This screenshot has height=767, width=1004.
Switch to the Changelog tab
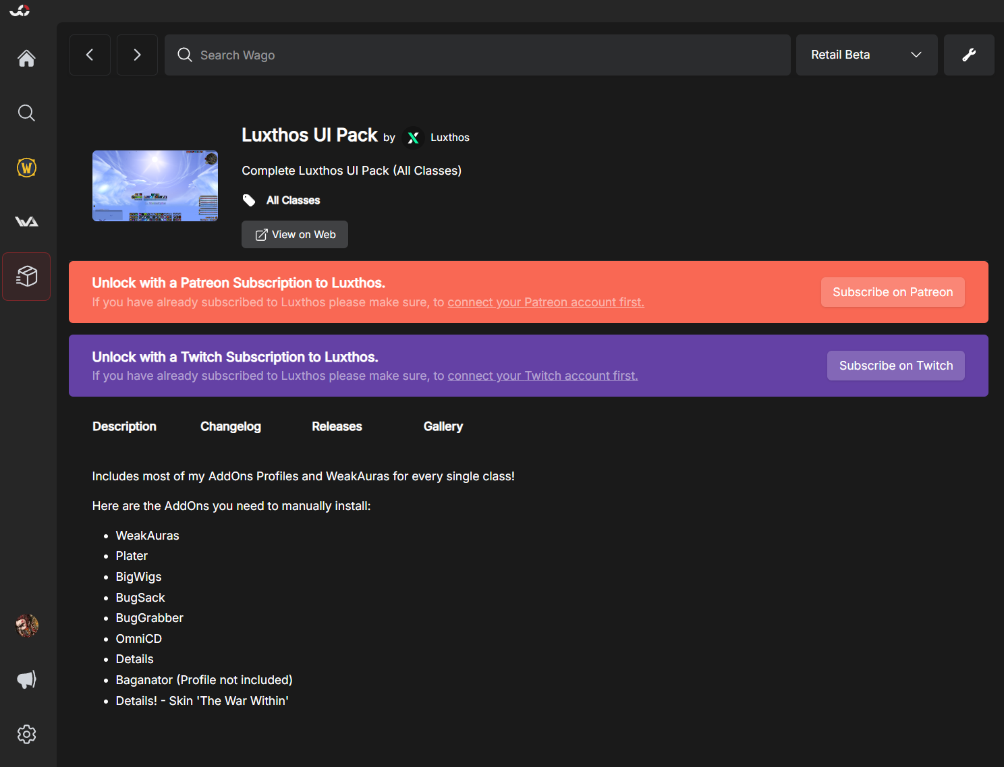pyautogui.click(x=231, y=426)
